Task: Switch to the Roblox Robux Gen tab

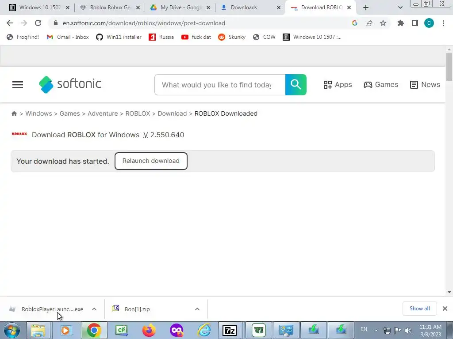Action: coord(110,8)
